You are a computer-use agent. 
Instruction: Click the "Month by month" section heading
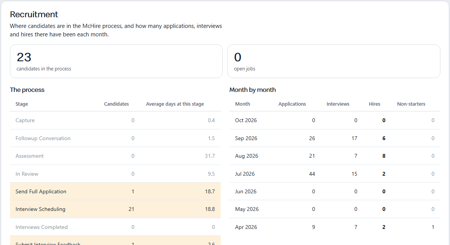pos(253,90)
